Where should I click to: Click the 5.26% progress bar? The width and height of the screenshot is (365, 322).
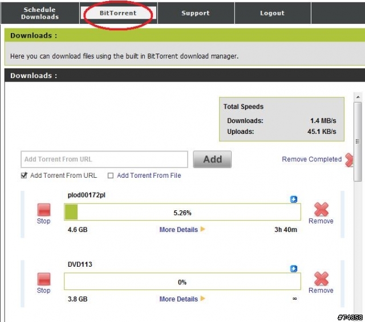coord(182,212)
